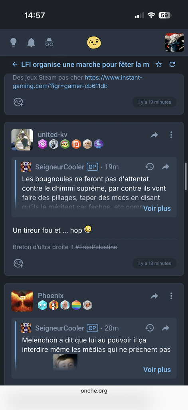Viewport: 188px width, 410px height.
Task: Expand the quote with "Voir plus" in the united-kv post
Action: point(157,208)
